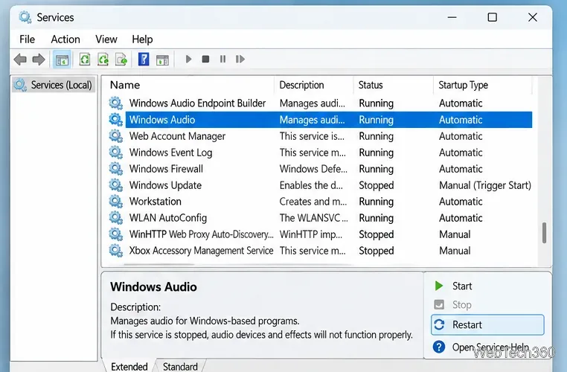Select the Xbox Accessory Management Service name
The width and height of the screenshot is (567, 372).
[x=201, y=251]
